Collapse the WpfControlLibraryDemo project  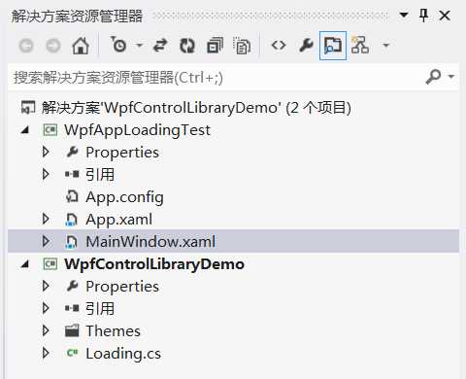coord(24,264)
